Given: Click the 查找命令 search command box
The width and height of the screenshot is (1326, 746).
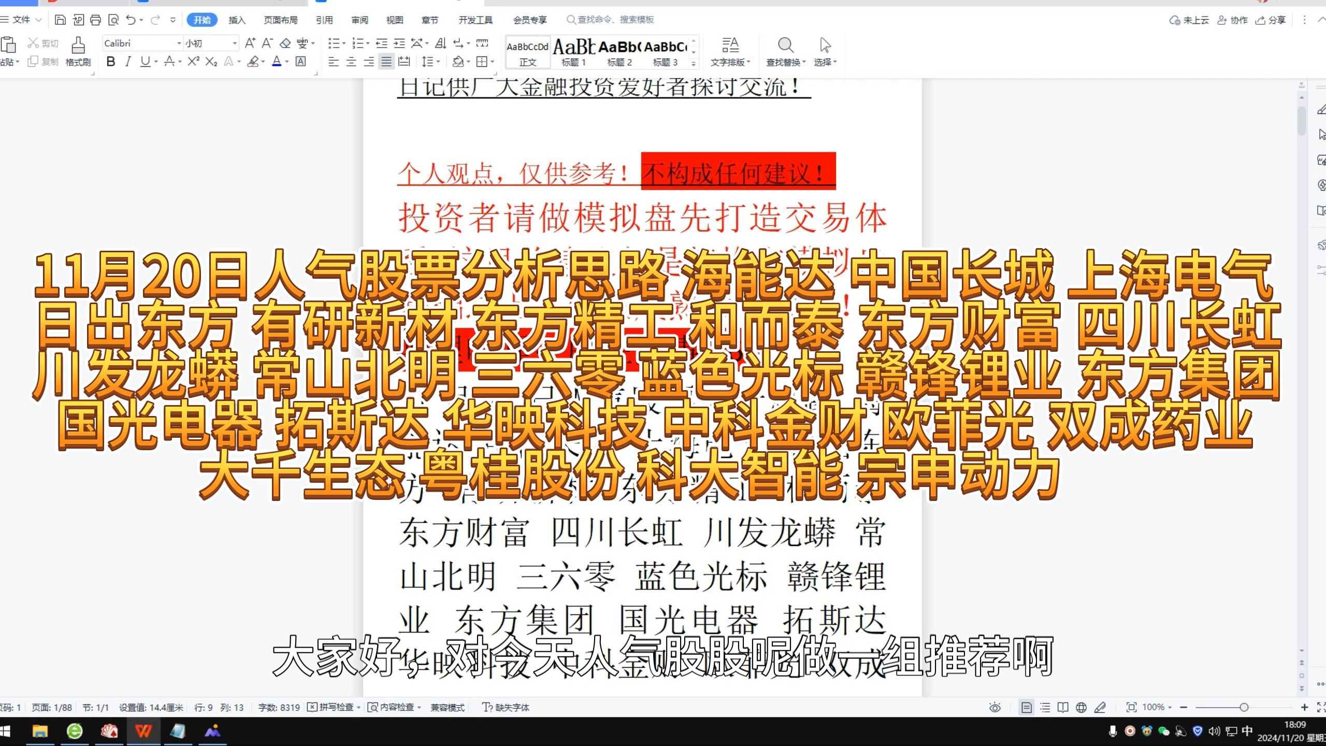Looking at the screenshot, I should (611, 20).
